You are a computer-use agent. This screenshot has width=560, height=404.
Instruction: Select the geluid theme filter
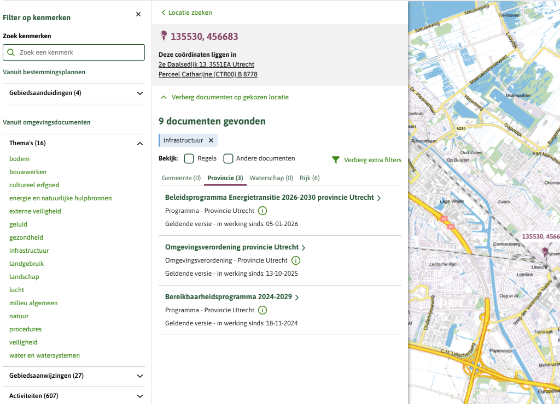18,224
